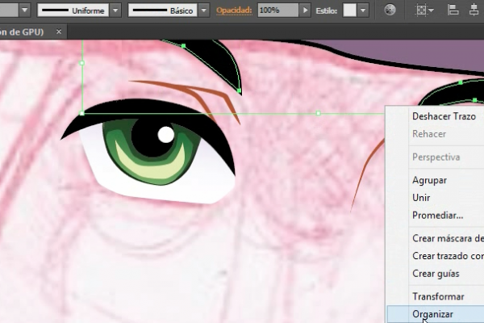Open the Uniforme stroke profile dropdown
The width and height of the screenshot is (484, 323).
pyautogui.click(x=115, y=11)
